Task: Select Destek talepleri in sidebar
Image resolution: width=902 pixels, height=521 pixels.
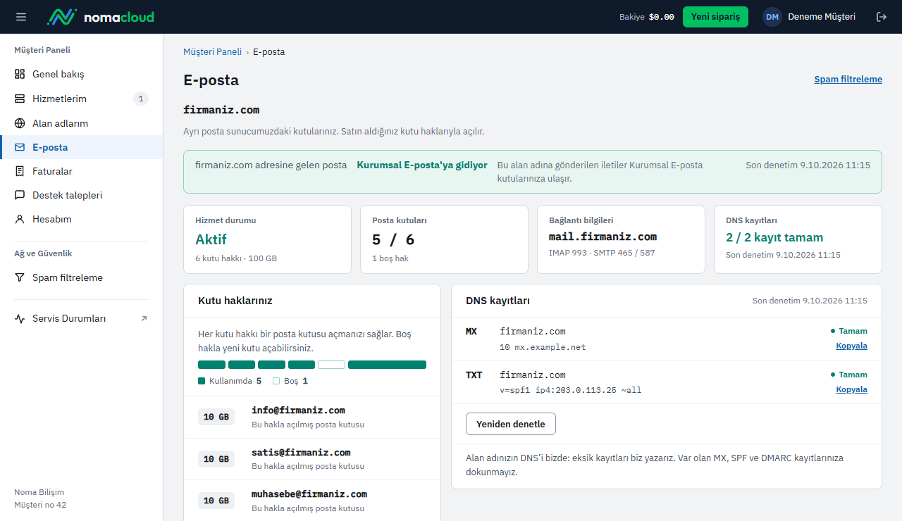Action: tap(81, 195)
